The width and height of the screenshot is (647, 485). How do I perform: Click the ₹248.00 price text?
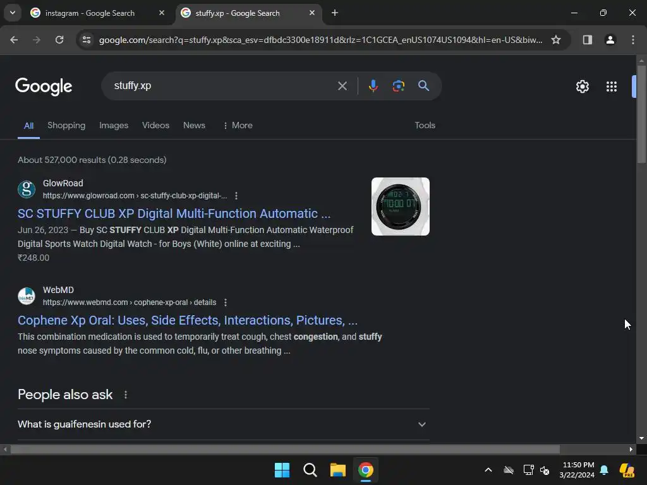[33, 258]
